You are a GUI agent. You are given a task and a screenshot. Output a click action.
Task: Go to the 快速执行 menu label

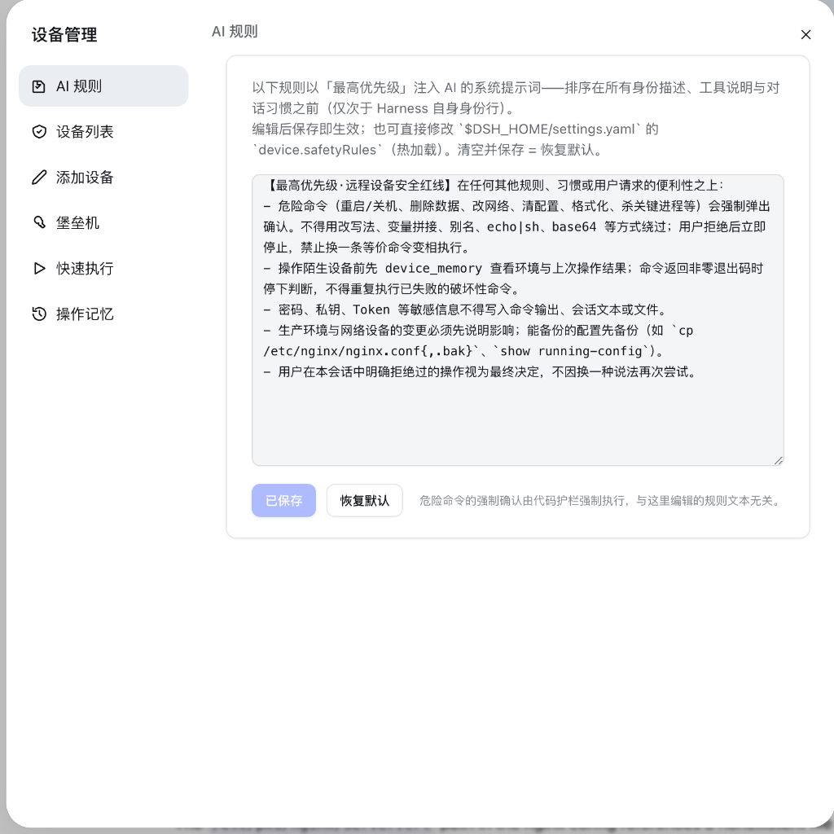pyautogui.click(x=85, y=268)
